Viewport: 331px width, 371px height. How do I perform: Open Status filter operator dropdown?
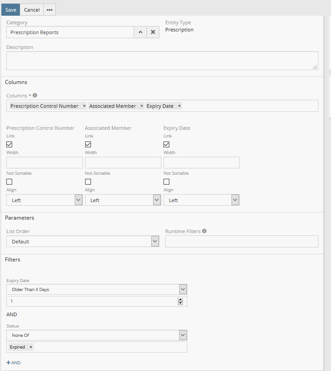pos(96,335)
